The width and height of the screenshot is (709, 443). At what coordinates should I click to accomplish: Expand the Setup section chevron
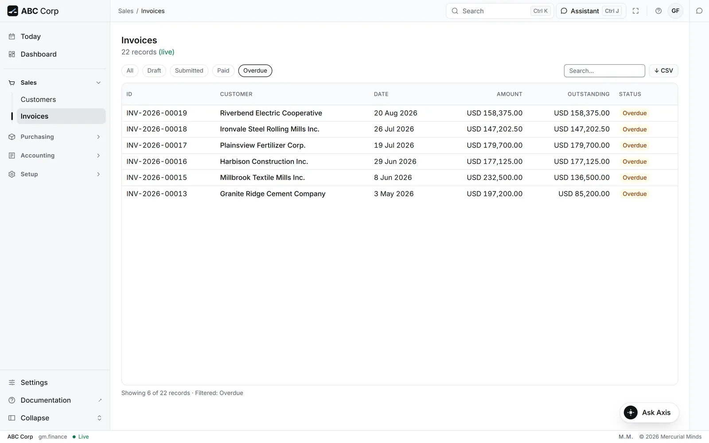pyautogui.click(x=98, y=174)
